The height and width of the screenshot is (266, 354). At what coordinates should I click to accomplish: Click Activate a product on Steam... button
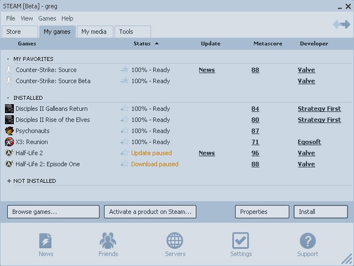click(x=150, y=212)
